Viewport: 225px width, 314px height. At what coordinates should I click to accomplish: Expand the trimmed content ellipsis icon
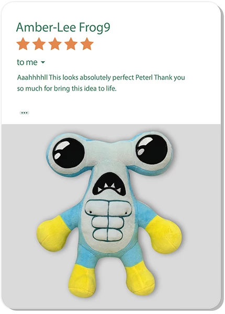[24, 113]
